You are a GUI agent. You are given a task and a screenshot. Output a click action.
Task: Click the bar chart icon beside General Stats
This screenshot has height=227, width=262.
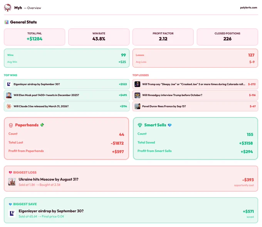coord(7,22)
